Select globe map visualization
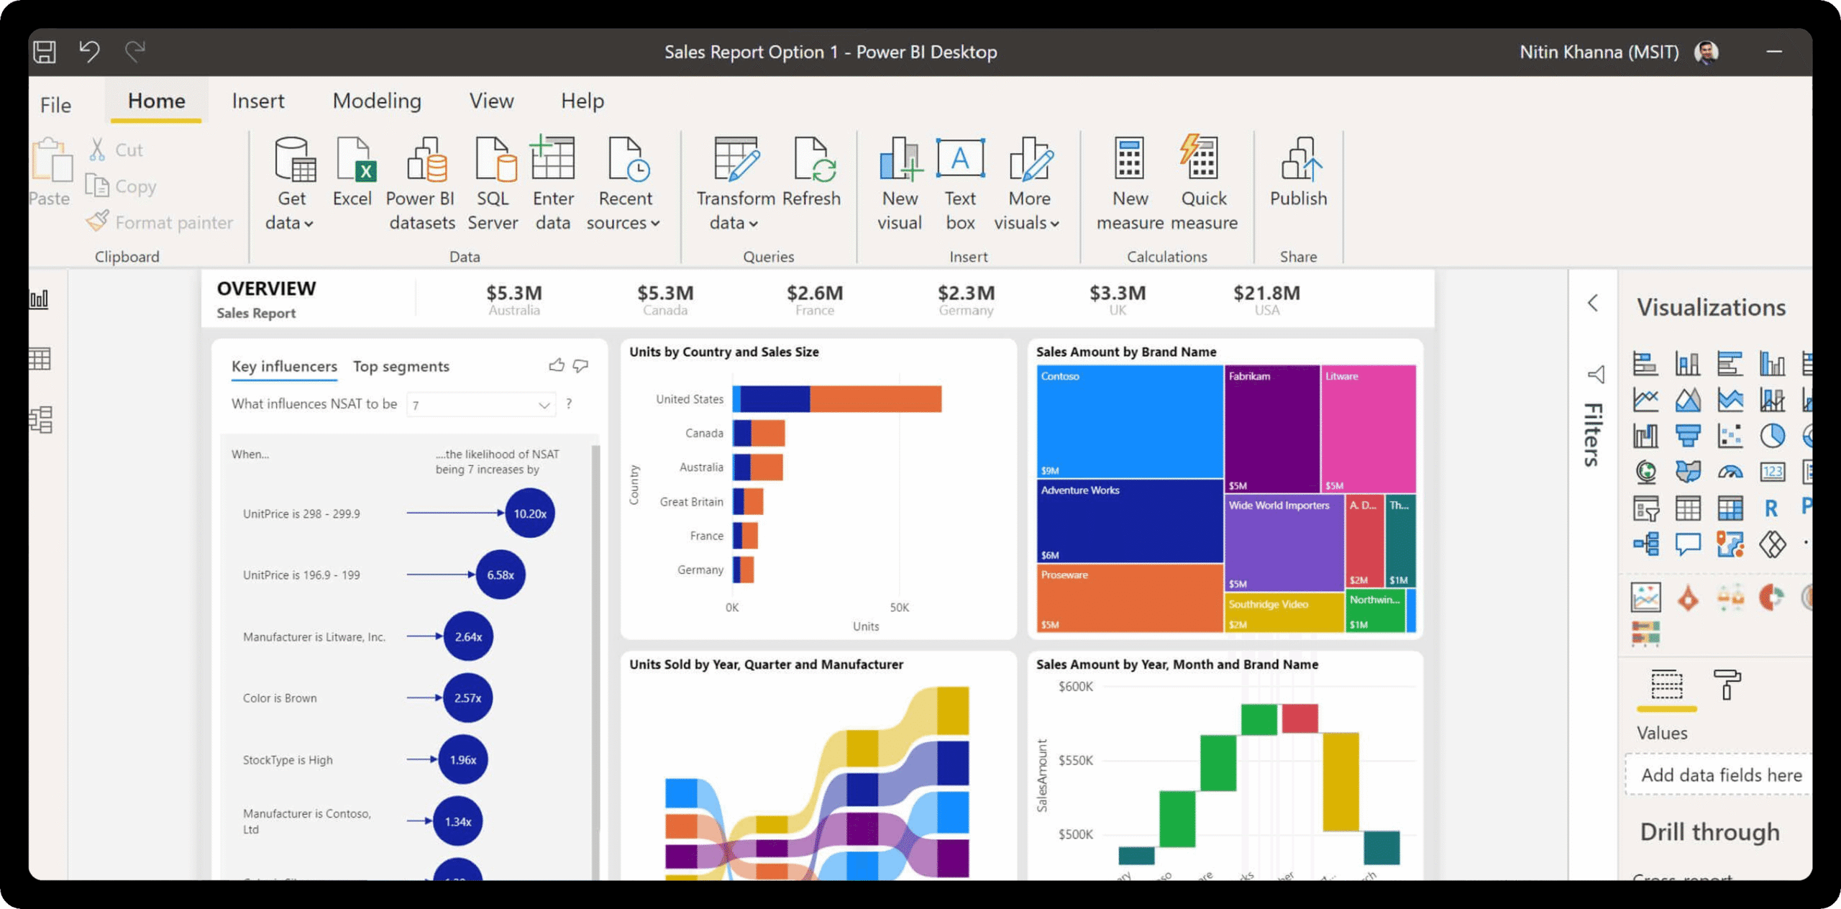The height and width of the screenshot is (909, 1841). pos(1645,472)
